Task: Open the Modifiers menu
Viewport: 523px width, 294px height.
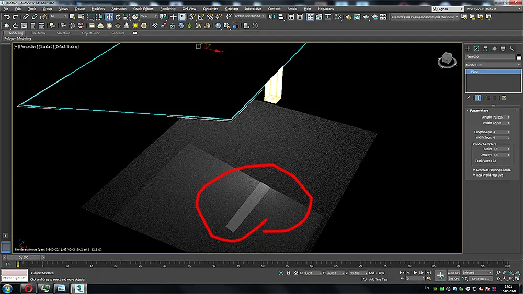Action: 98,9
